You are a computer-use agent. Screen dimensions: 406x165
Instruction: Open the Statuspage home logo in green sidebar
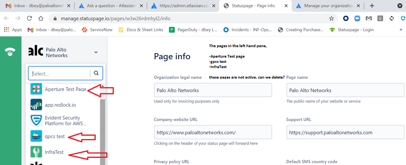click(10, 51)
